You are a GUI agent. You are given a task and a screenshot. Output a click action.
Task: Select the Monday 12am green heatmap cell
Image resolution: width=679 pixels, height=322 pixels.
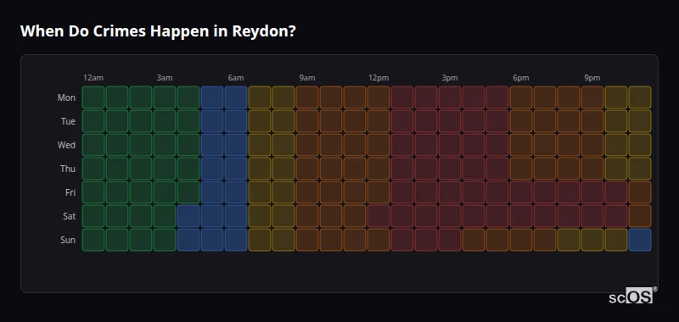click(x=93, y=97)
